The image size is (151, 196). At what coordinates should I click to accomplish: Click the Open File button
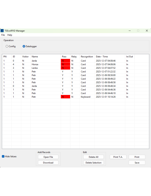[x=48, y=157]
